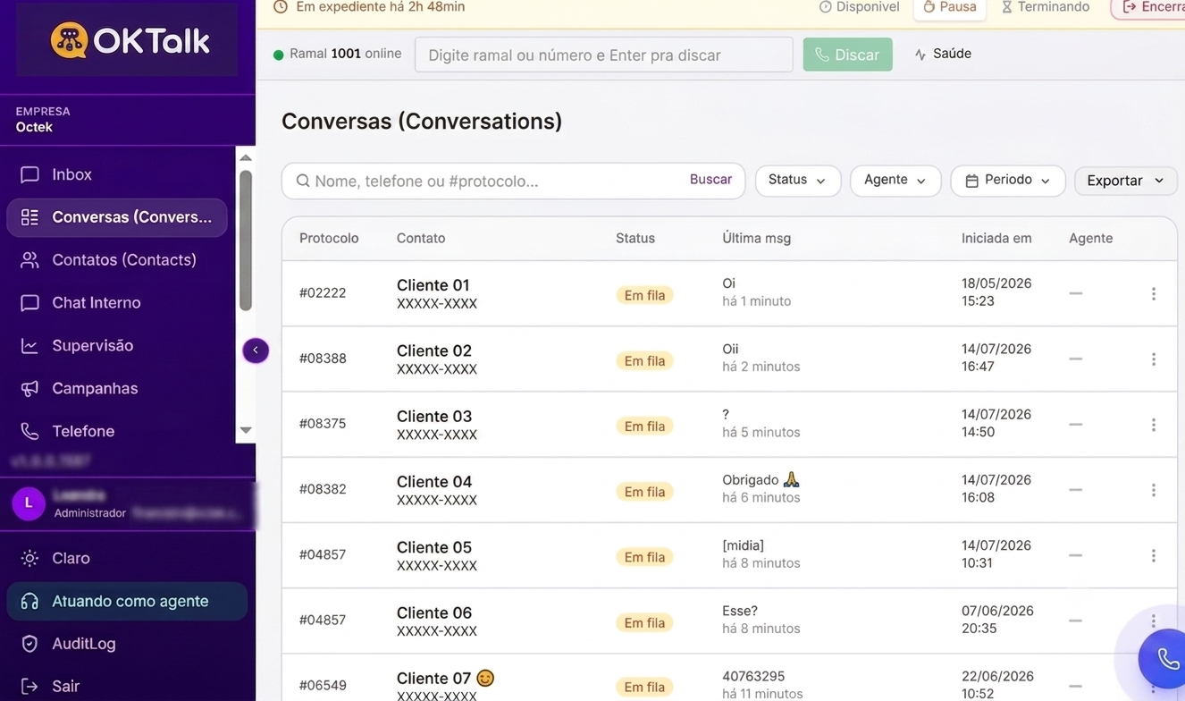This screenshot has height=701, width=1185.
Task: Set status to Disponível
Action: pyautogui.click(x=860, y=7)
